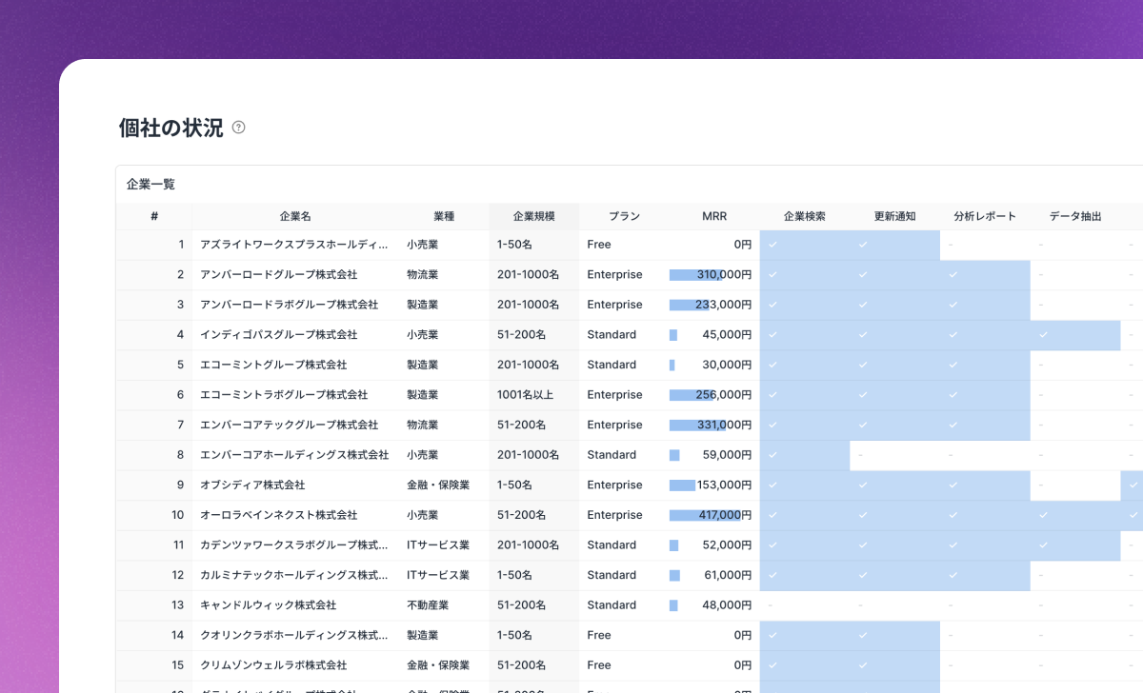
Task: Click 1001名以上 company size cell
Action: pos(525,395)
